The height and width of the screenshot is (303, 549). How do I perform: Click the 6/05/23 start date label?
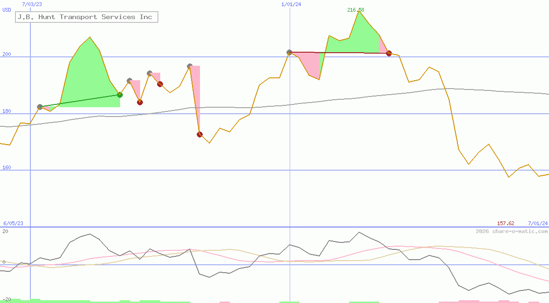pyautogui.click(x=13, y=223)
